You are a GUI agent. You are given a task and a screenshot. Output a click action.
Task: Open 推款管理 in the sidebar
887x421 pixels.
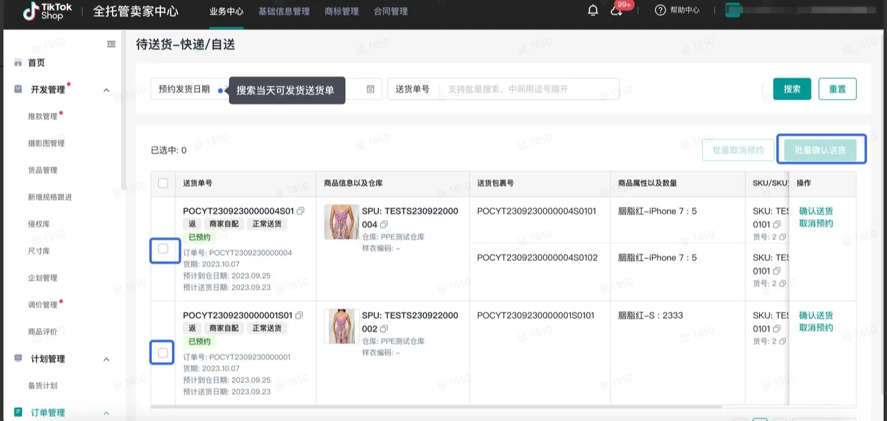pyautogui.click(x=43, y=116)
